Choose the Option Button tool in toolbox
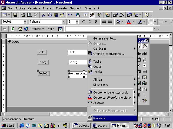The width and height of the screenshot is (173, 129). click(x=139, y=66)
